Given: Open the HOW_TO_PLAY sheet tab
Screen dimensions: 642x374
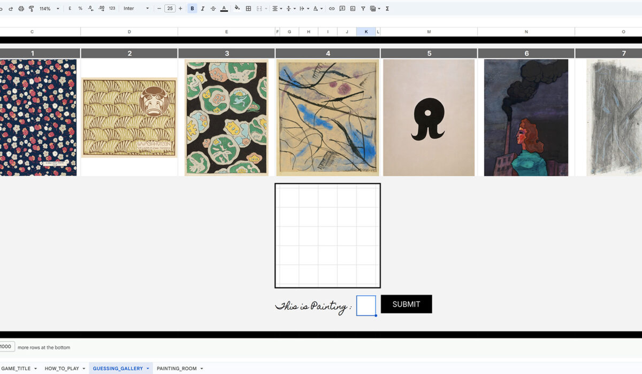Looking at the screenshot, I should click(x=62, y=369).
